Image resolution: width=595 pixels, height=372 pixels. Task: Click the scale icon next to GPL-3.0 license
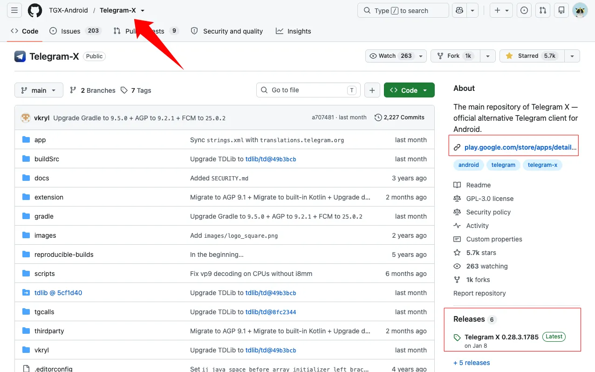tap(457, 199)
